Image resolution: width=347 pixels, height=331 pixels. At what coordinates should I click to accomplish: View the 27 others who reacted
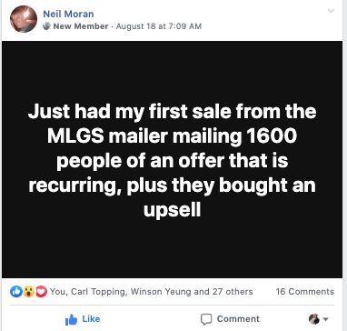tap(233, 292)
